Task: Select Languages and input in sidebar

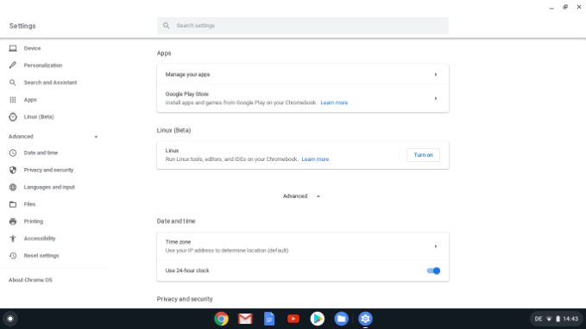Action: [x=49, y=187]
